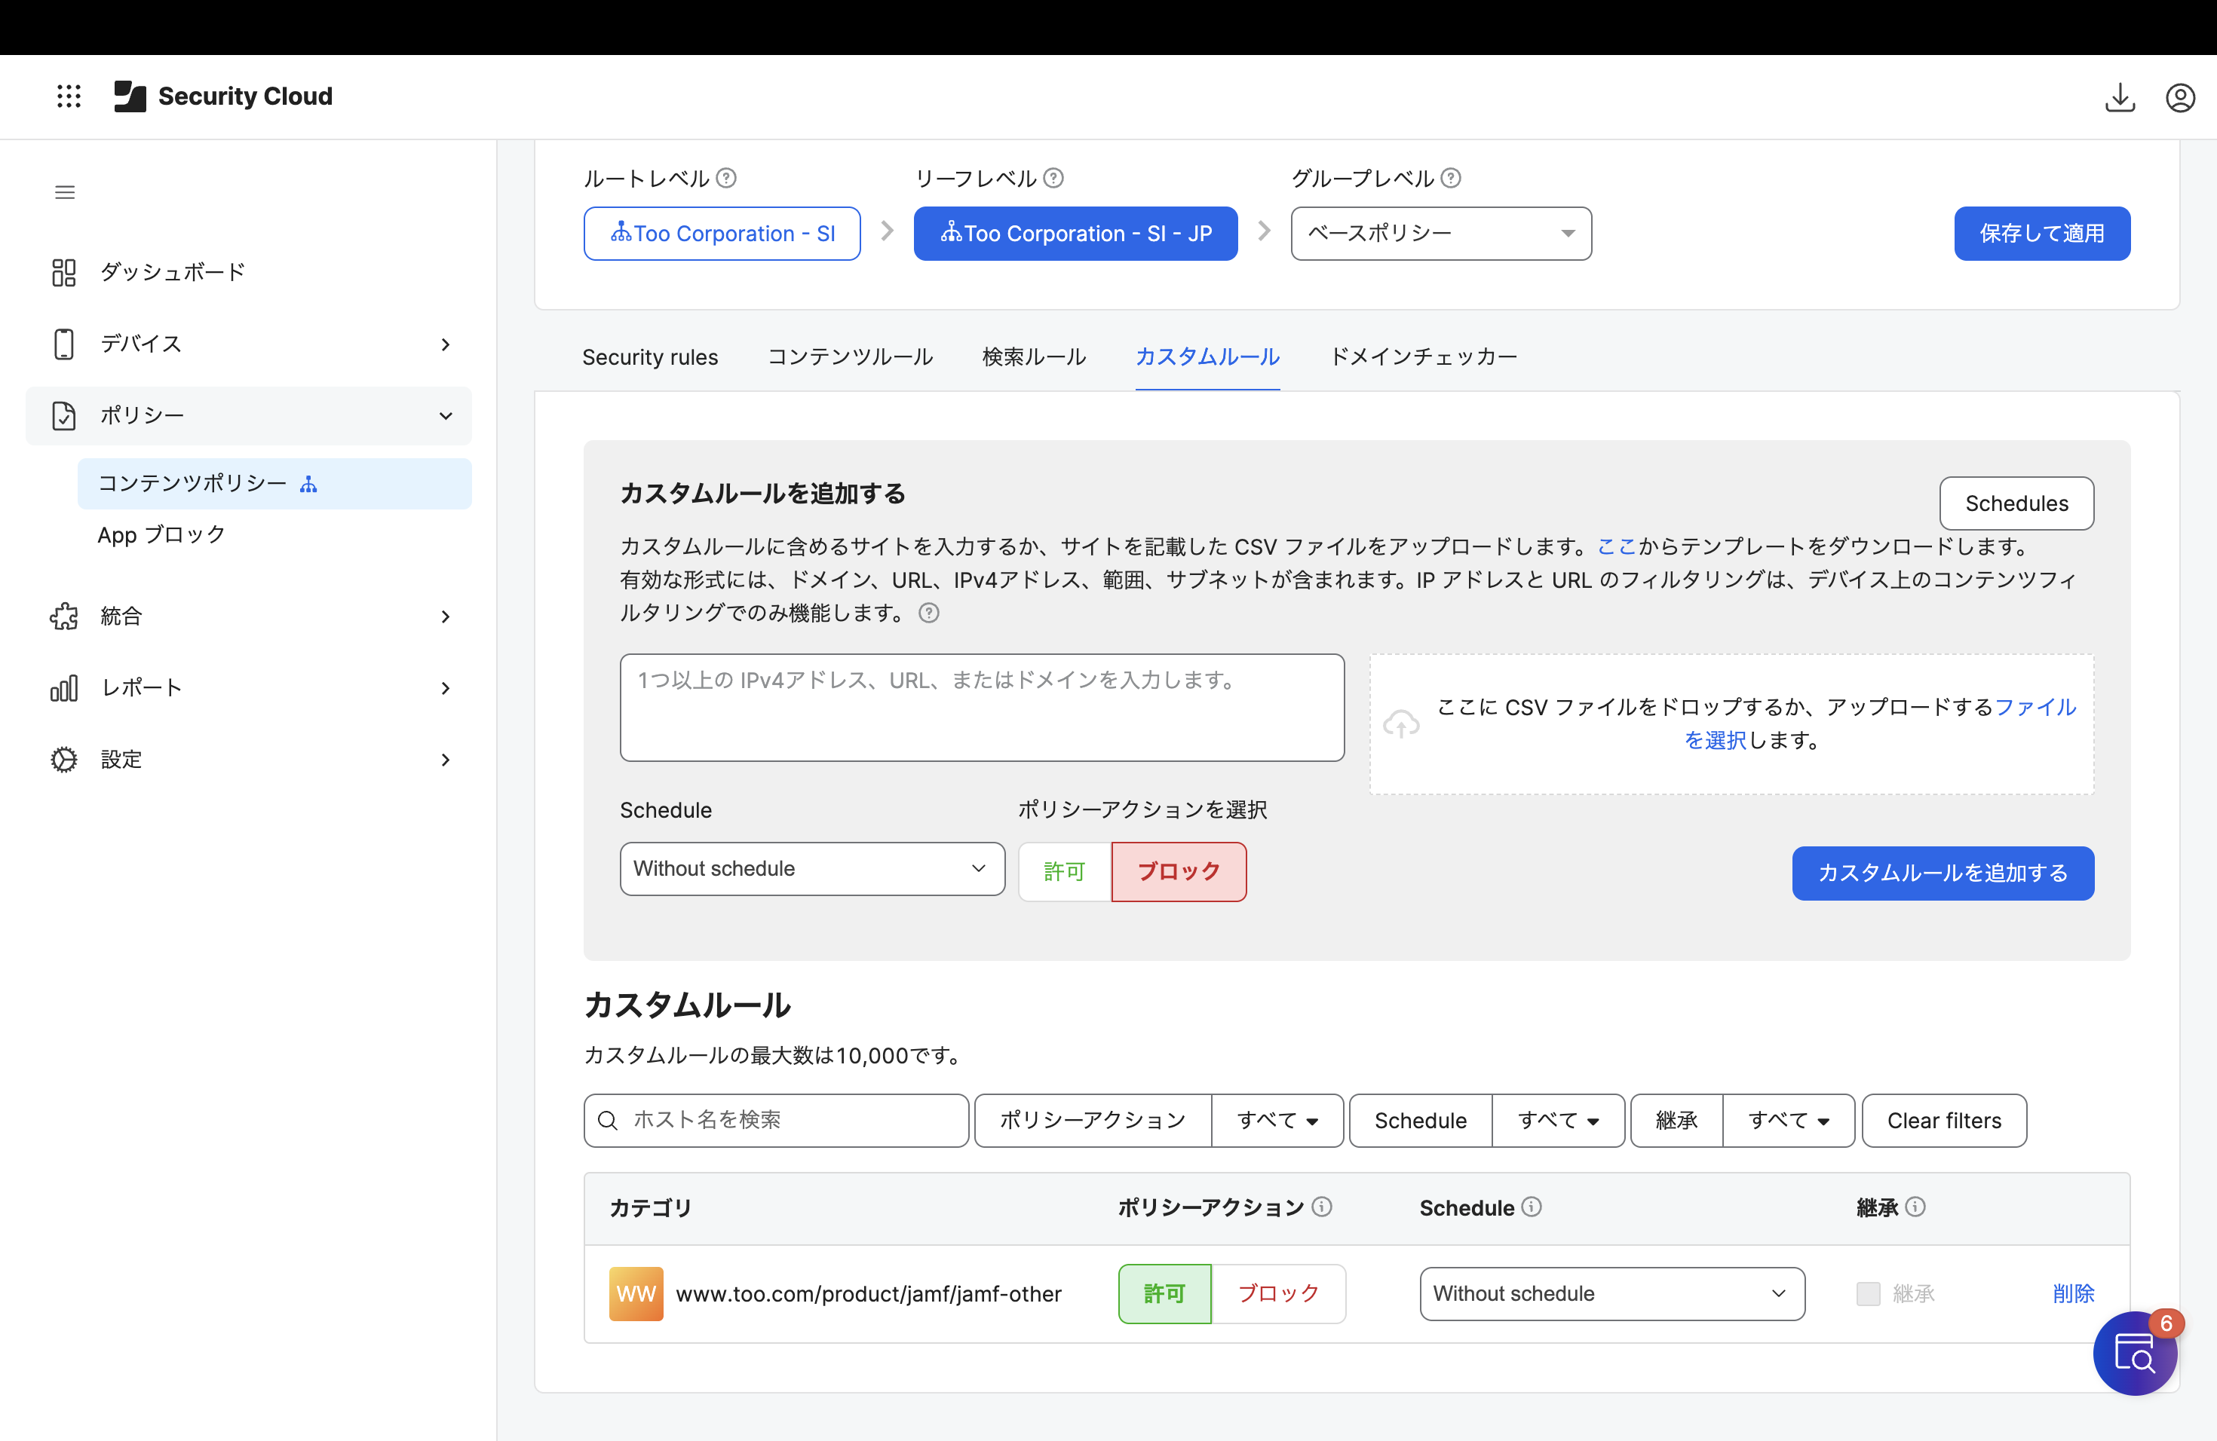Click the cloud upload icon in the CSV drop area
This screenshot has width=2217, height=1441.
[x=1401, y=724]
